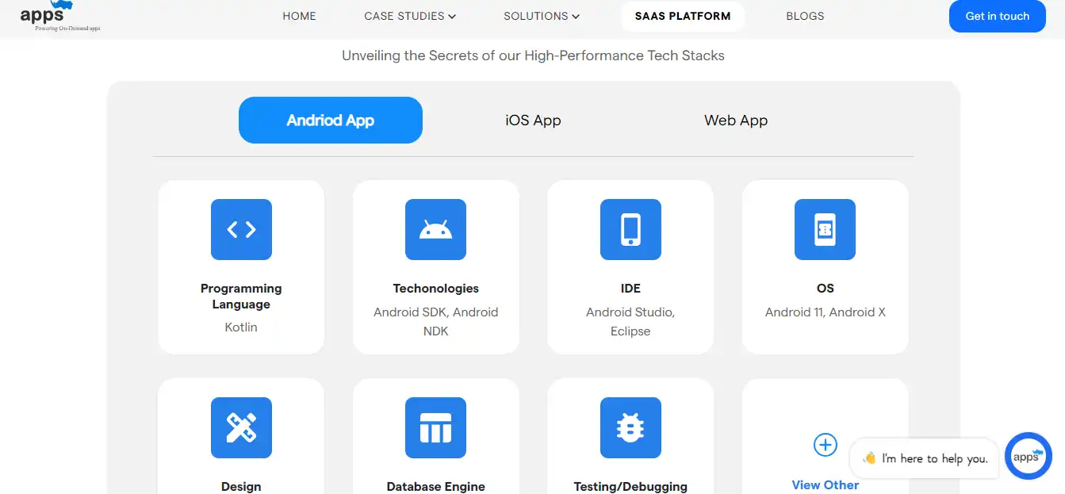Screen dimensions: 1065x494
Task: Click the 'I'm here to help you' message
Action: 924,458
